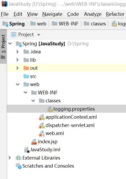Collapse the web folder

[18, 84]
